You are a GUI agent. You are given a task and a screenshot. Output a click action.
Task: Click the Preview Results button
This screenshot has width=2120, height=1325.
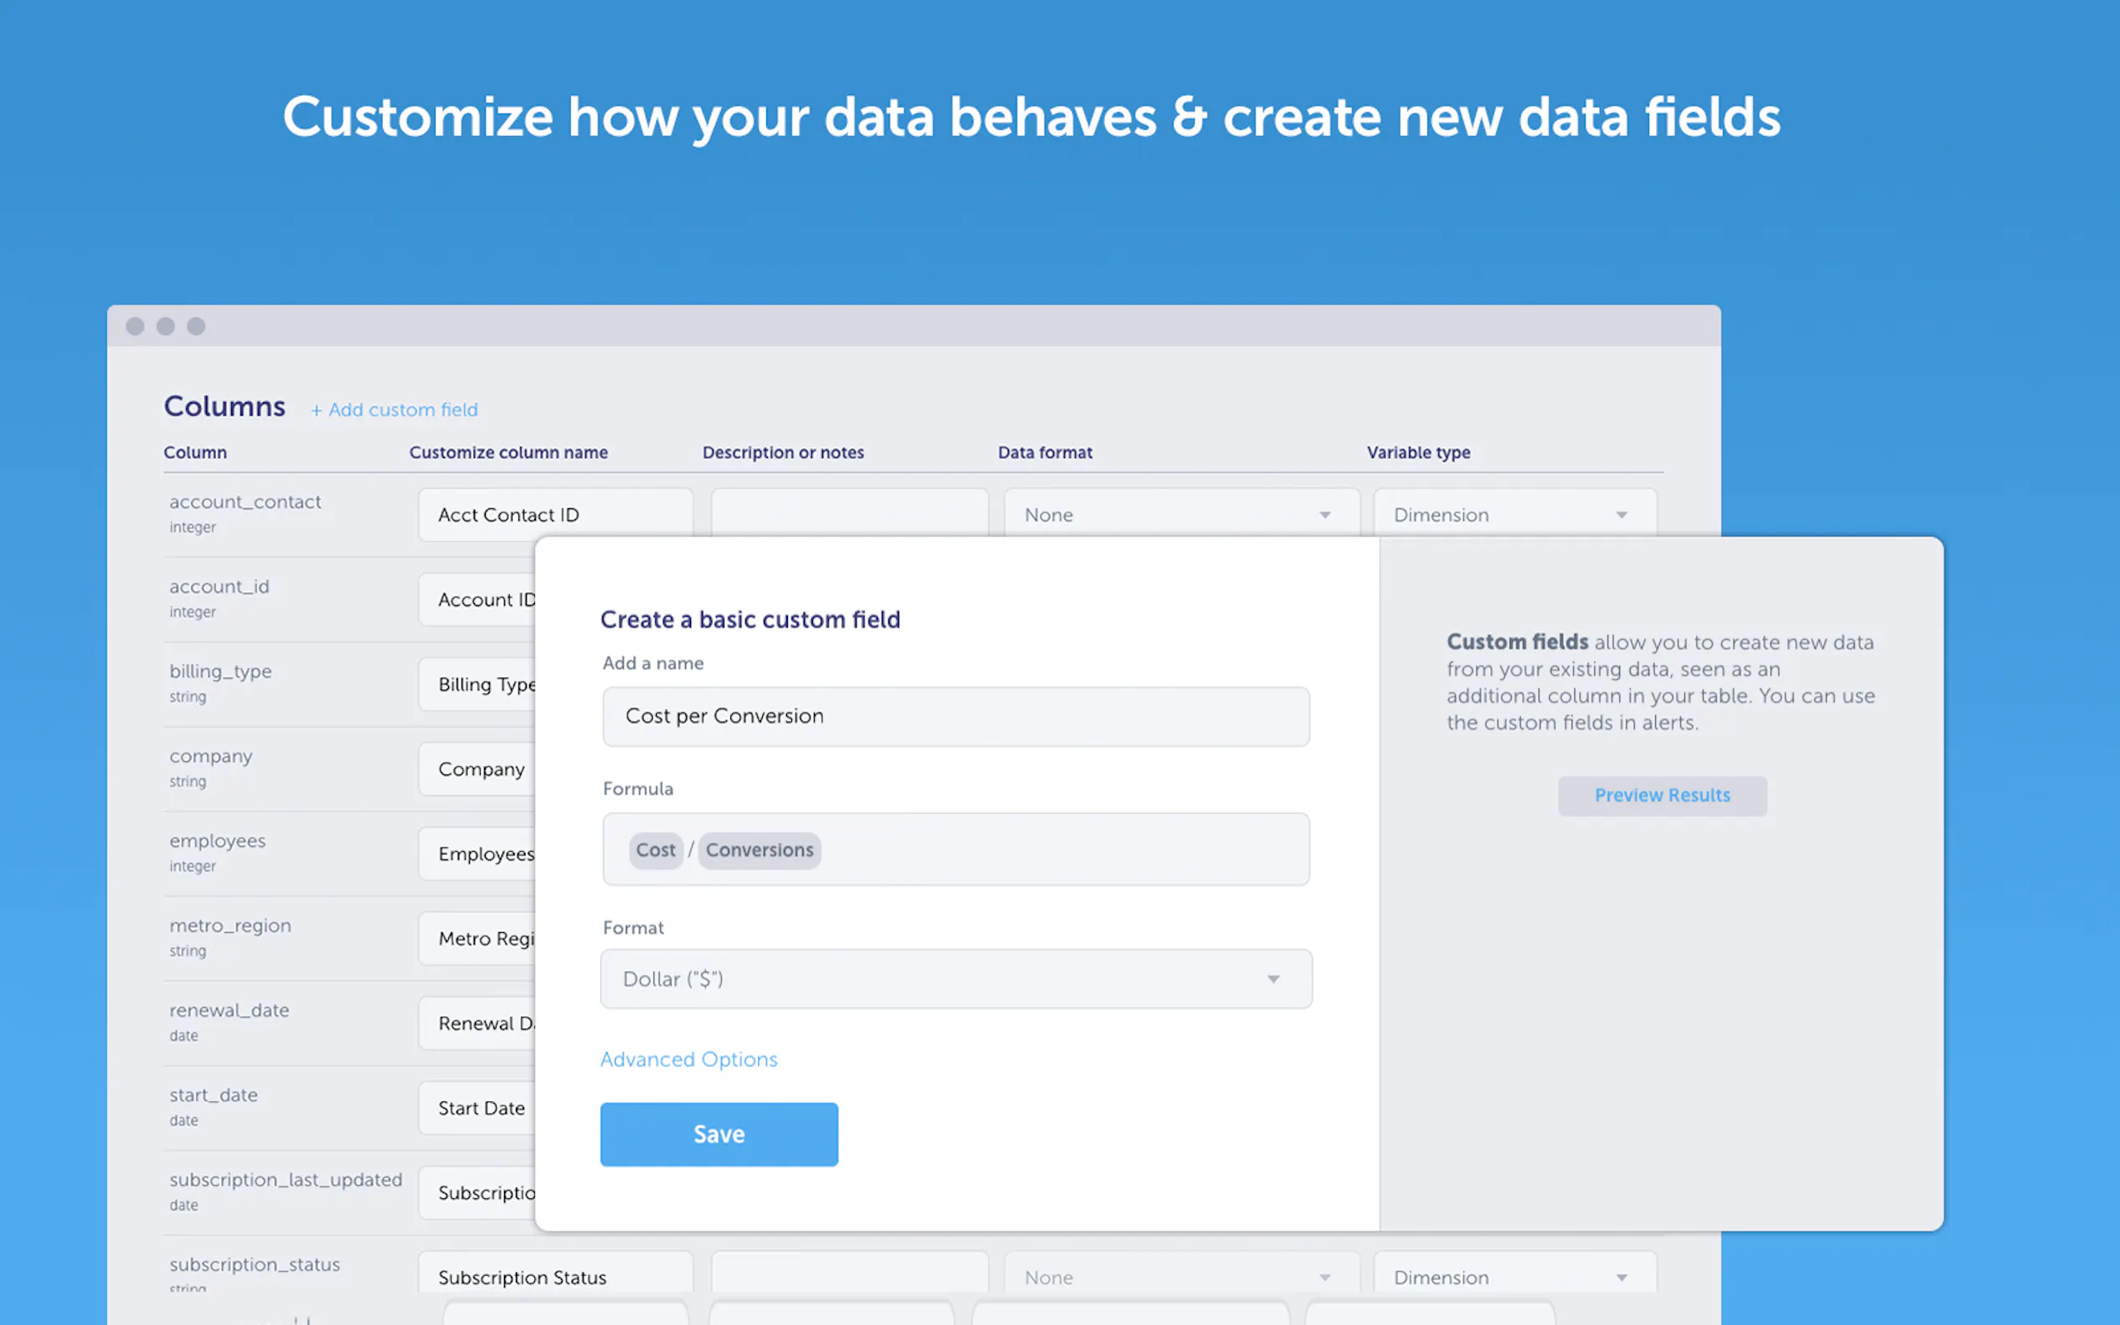pyautogui.click(x=1662, y=795)
